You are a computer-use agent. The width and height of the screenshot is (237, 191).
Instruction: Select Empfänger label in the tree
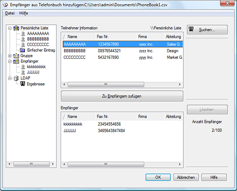click(29, 61)
